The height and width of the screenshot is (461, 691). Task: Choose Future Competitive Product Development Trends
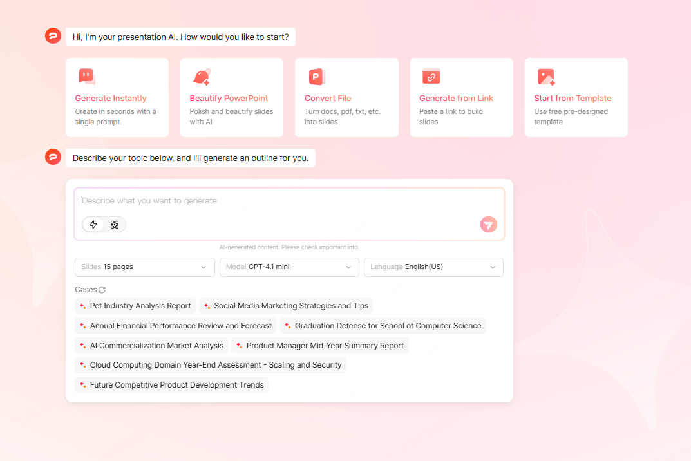(171, 385)
